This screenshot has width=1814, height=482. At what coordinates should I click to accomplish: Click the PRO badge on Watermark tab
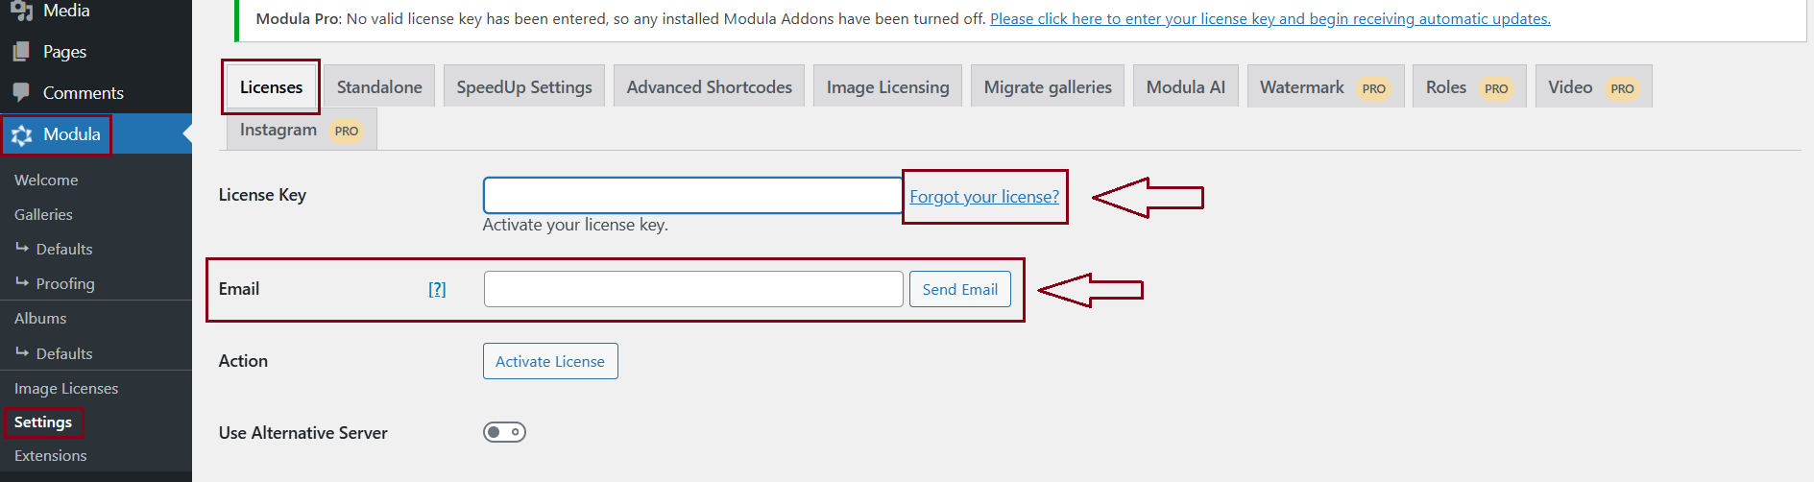coord(1373,88)
